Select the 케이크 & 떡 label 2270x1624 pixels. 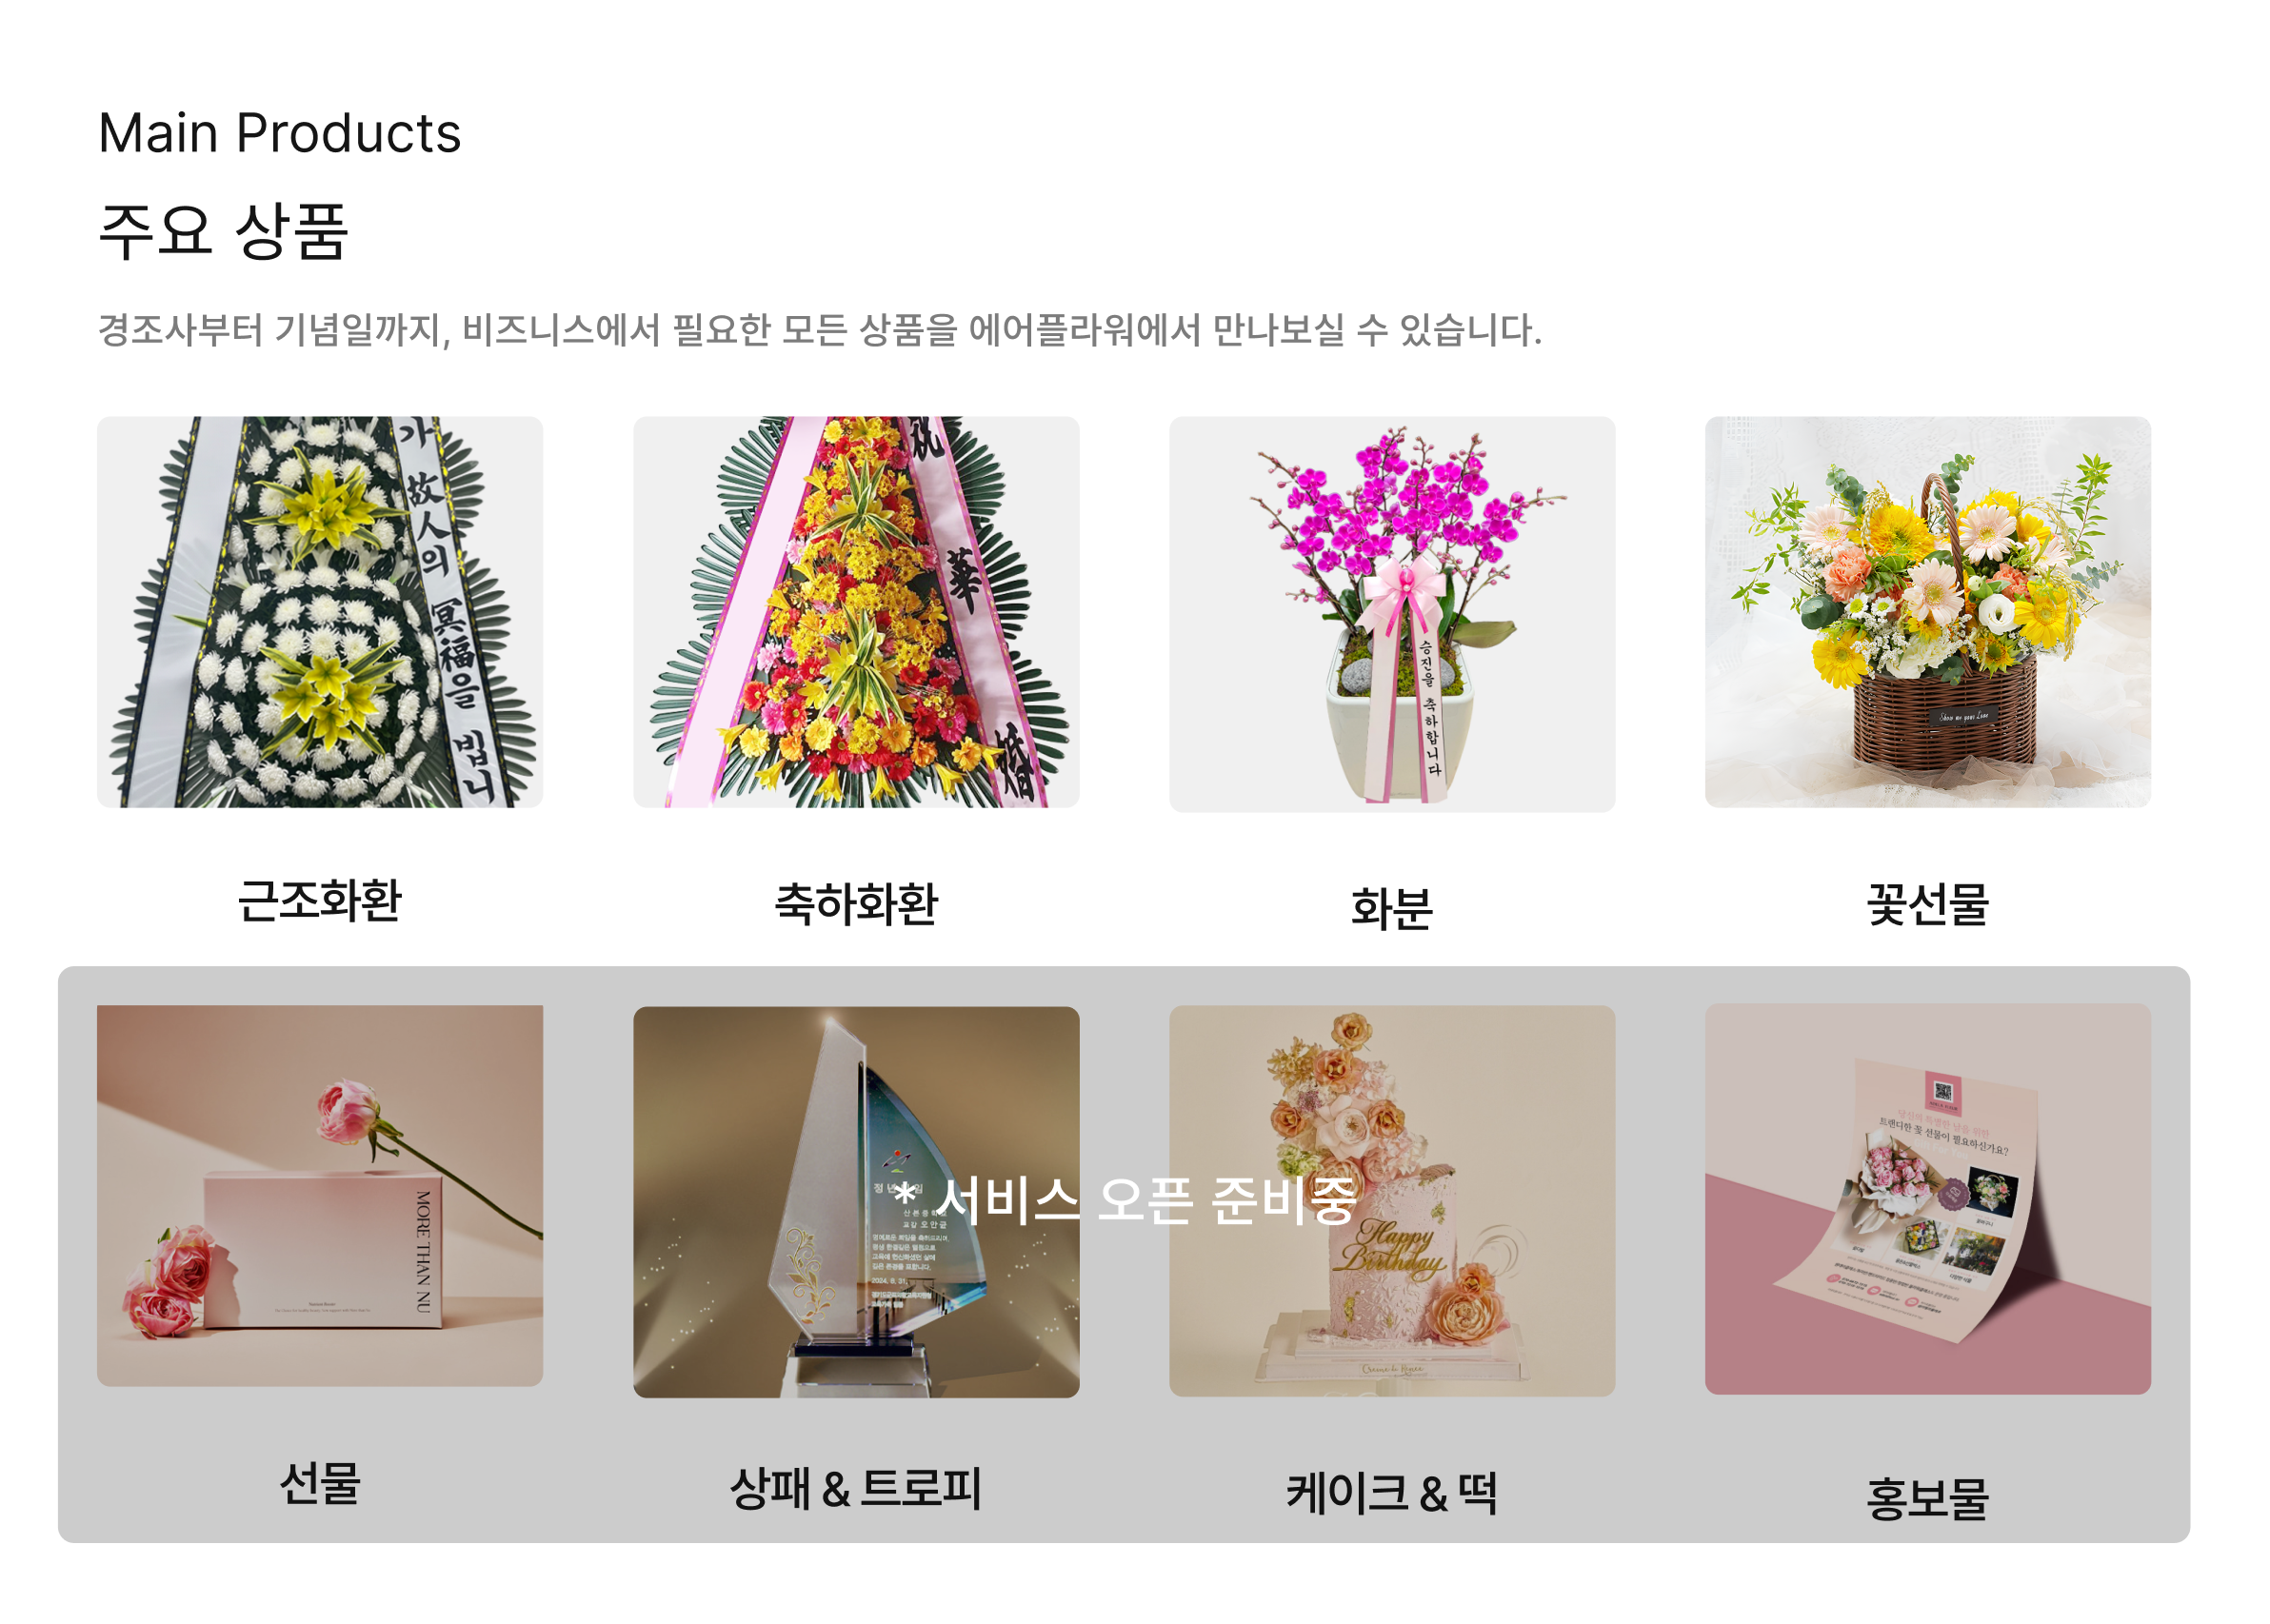1392,1494
